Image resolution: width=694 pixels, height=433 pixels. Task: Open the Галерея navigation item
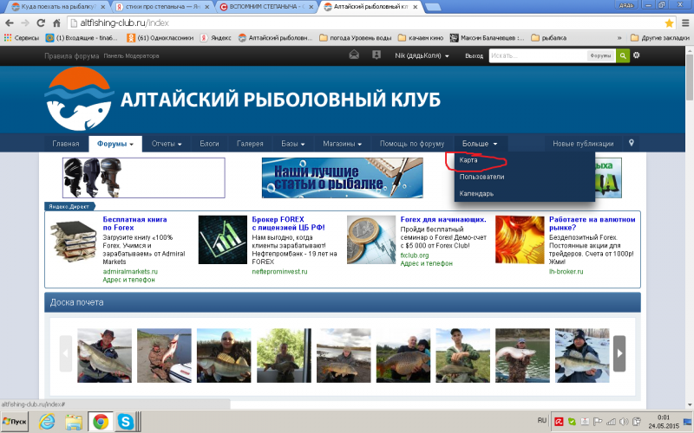pos(250,144)
